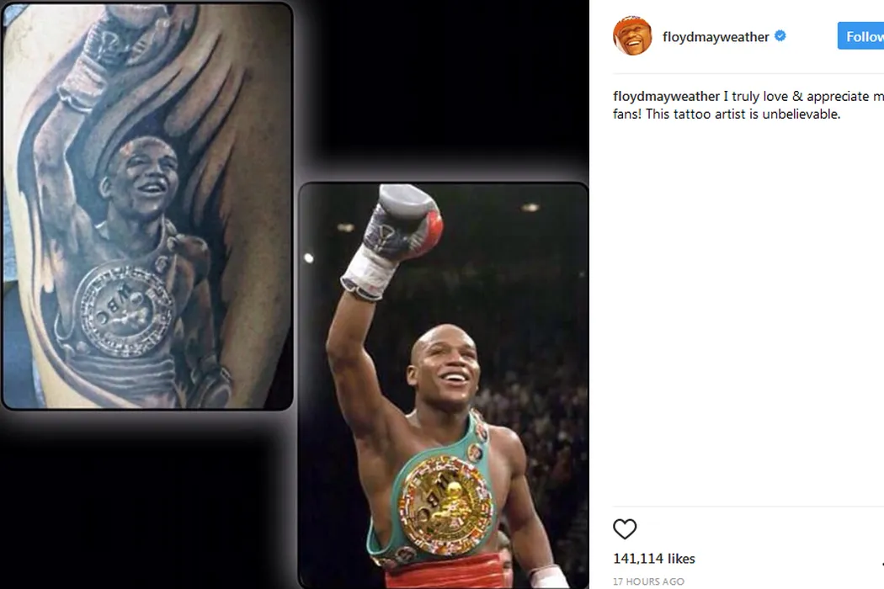884x589 pixels.
Task: Click the blue verified badge
Action: (780, 36)
